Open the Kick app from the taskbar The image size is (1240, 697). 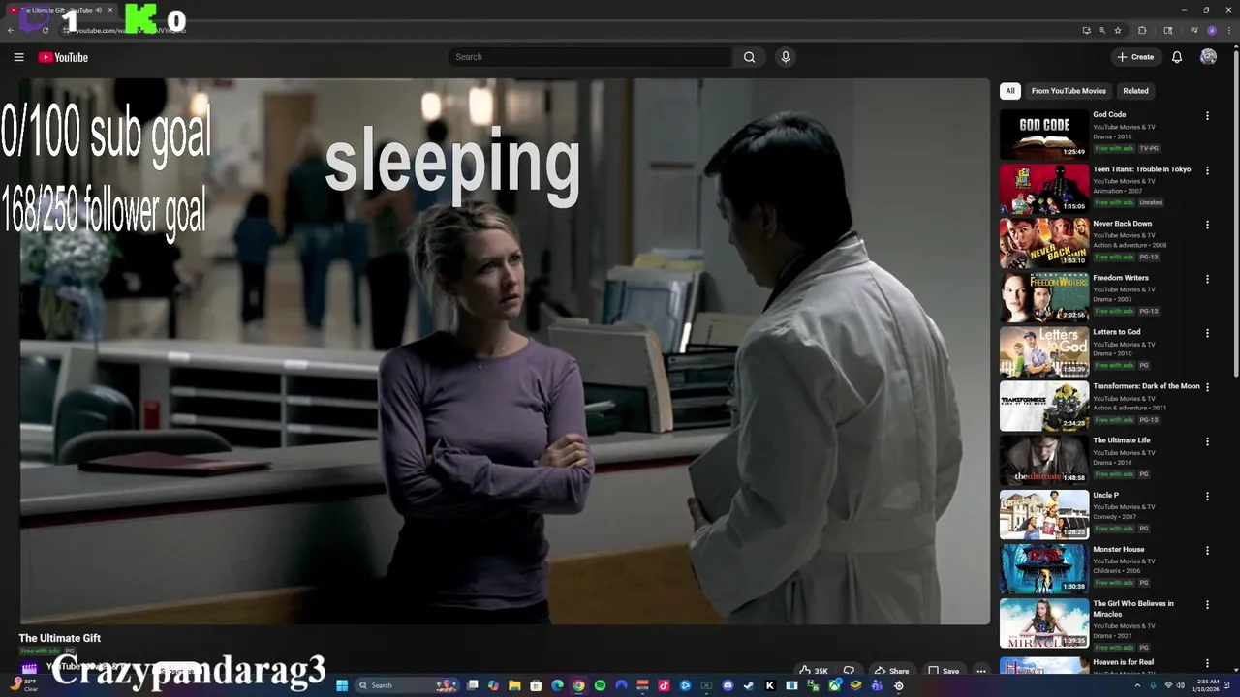[x=769, y=685]
